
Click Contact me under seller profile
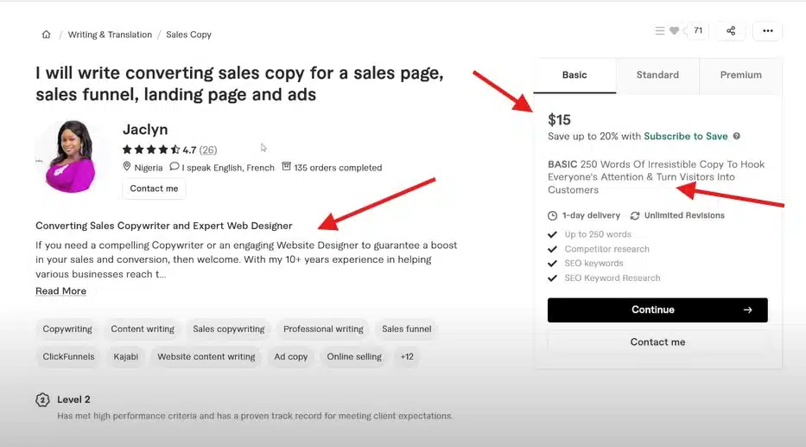[154, 188]
